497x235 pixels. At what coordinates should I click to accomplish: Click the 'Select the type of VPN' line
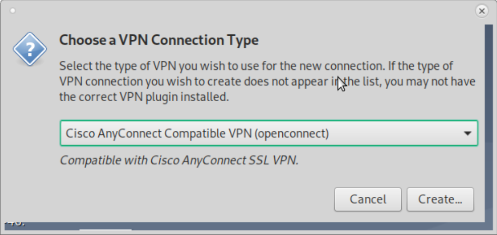tap(256, 66)
